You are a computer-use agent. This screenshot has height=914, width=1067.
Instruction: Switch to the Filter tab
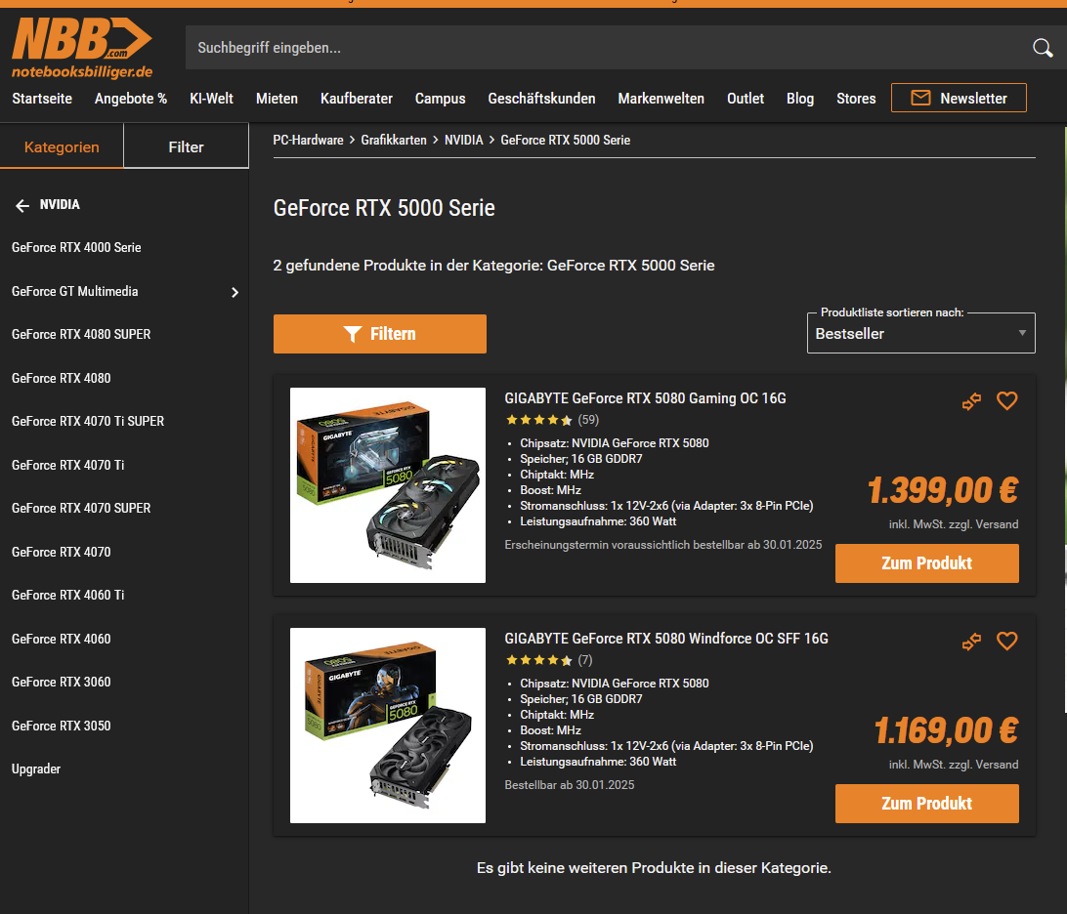(186, 146)
